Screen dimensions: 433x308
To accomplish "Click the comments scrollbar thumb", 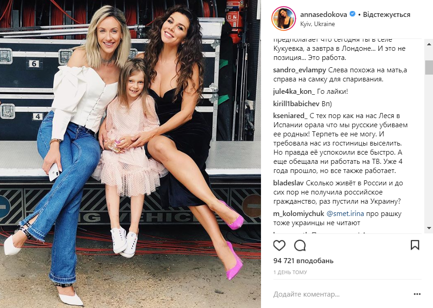I will pyautogui.click(x=429, y=67).
